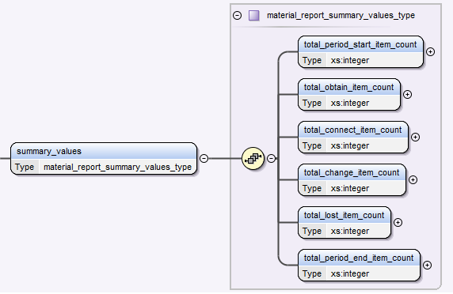Select the total_connect_item_count node
453x294 pixels.
(353, 138)
